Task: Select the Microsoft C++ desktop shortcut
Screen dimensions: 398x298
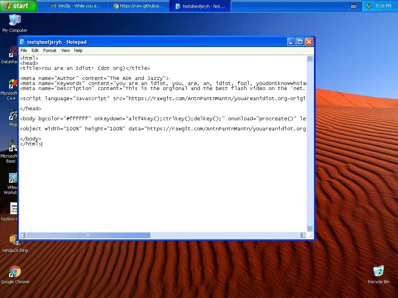Action: tap(9, 90)
